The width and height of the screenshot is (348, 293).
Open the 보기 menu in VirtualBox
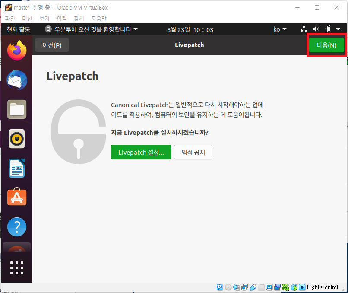44,19
